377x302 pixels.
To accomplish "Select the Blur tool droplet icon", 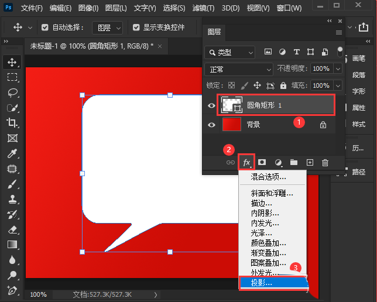I will tap(12, 260).
